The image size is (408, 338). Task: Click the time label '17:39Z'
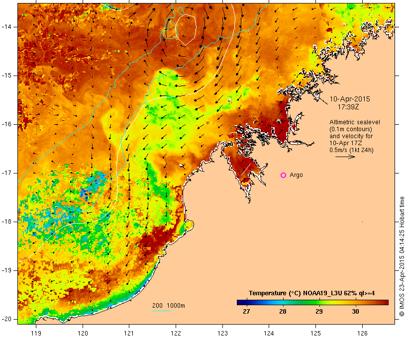point(348,107)
